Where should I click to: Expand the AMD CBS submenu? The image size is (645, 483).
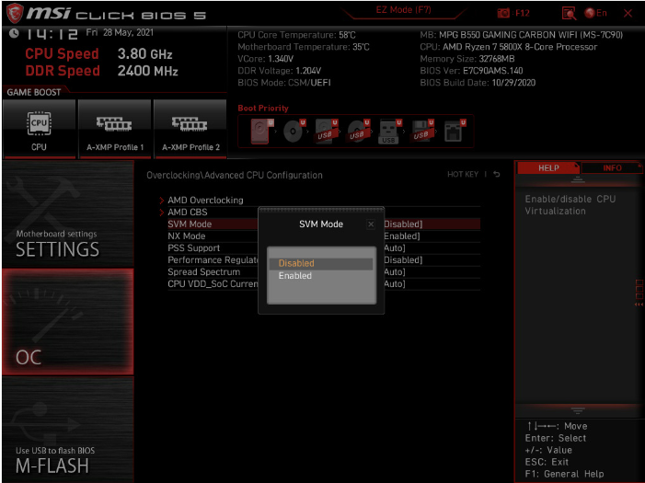pyautogui.click(x=187, y=212)
